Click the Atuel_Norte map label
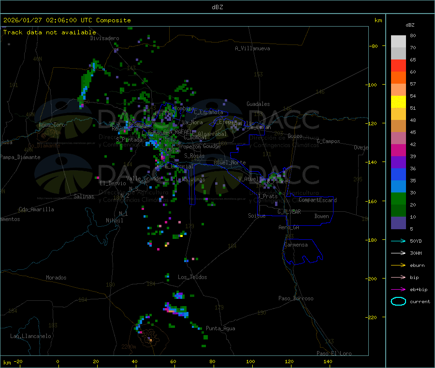Screen dimensions: 435x368 (x=230, y=162)
